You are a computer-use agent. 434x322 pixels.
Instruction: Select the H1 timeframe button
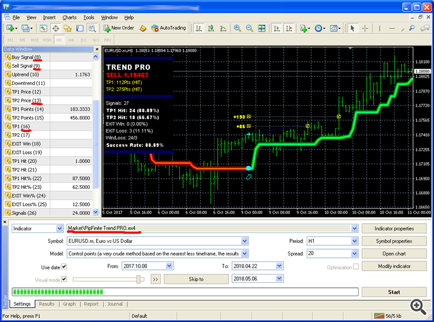[x=59, y=40]
